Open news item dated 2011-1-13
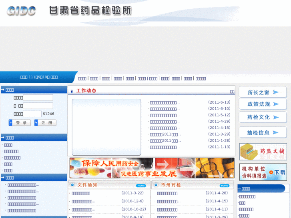 (x=165, y=147)
